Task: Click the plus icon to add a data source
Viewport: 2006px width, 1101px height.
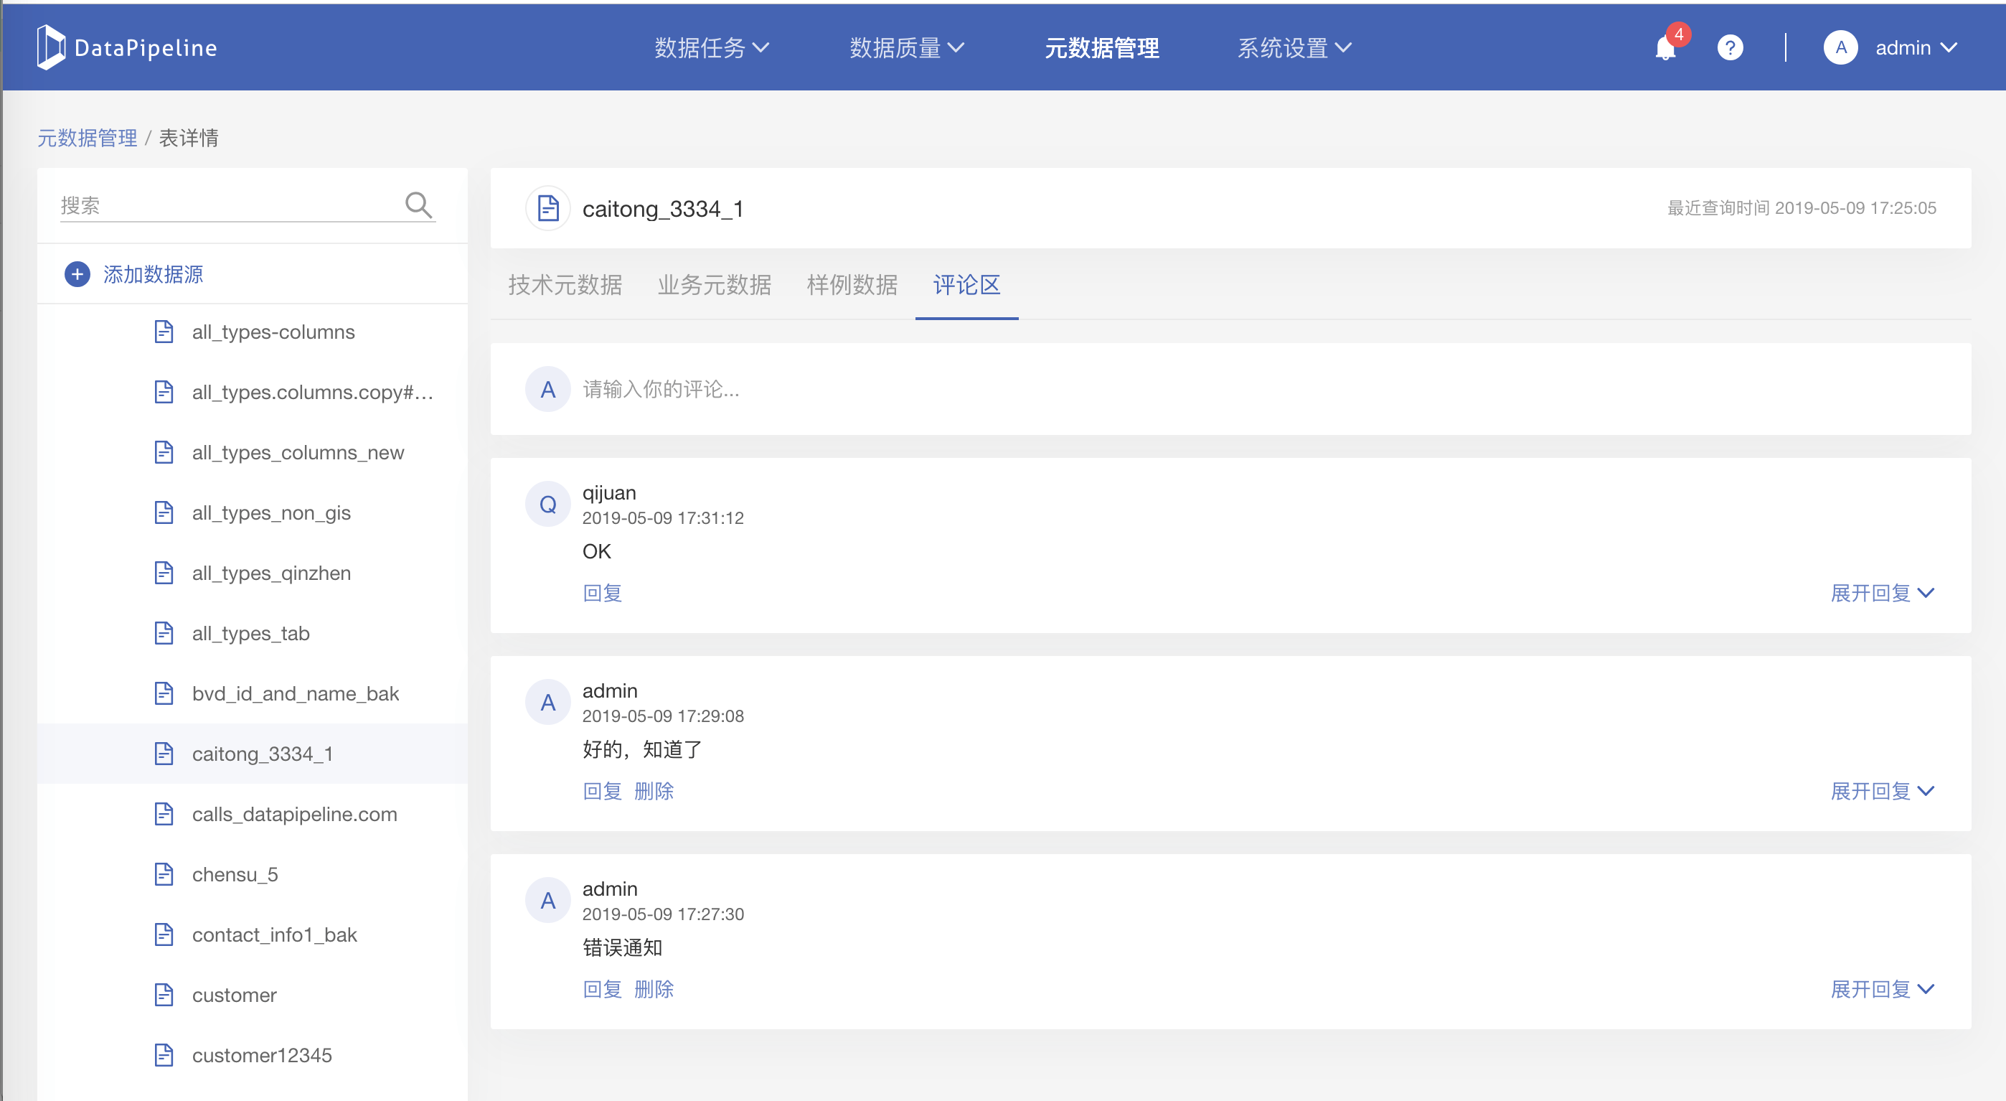Action: point(77,274)
